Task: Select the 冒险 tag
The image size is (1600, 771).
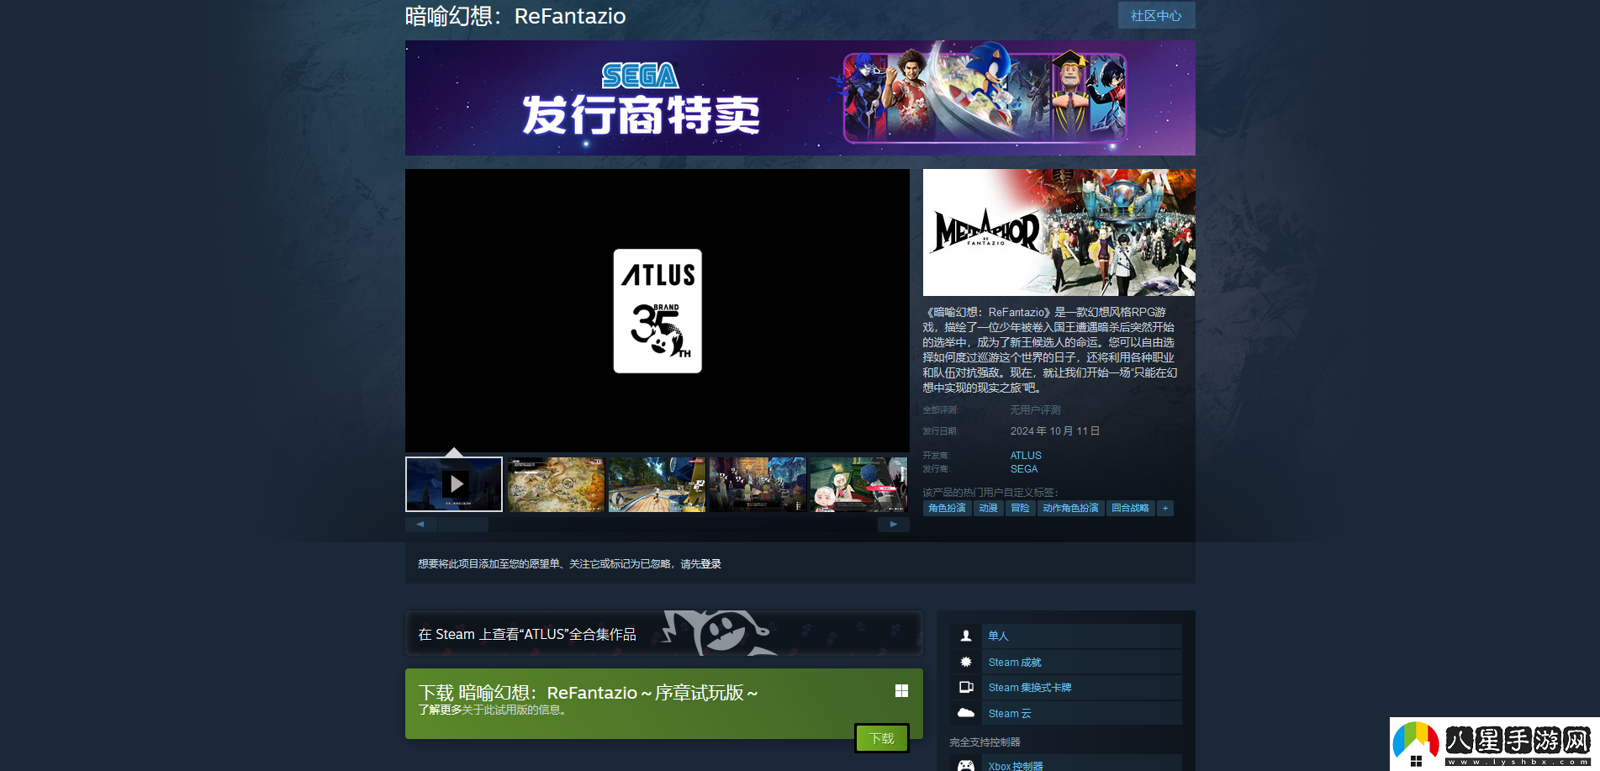Action: coord(1020,508)
